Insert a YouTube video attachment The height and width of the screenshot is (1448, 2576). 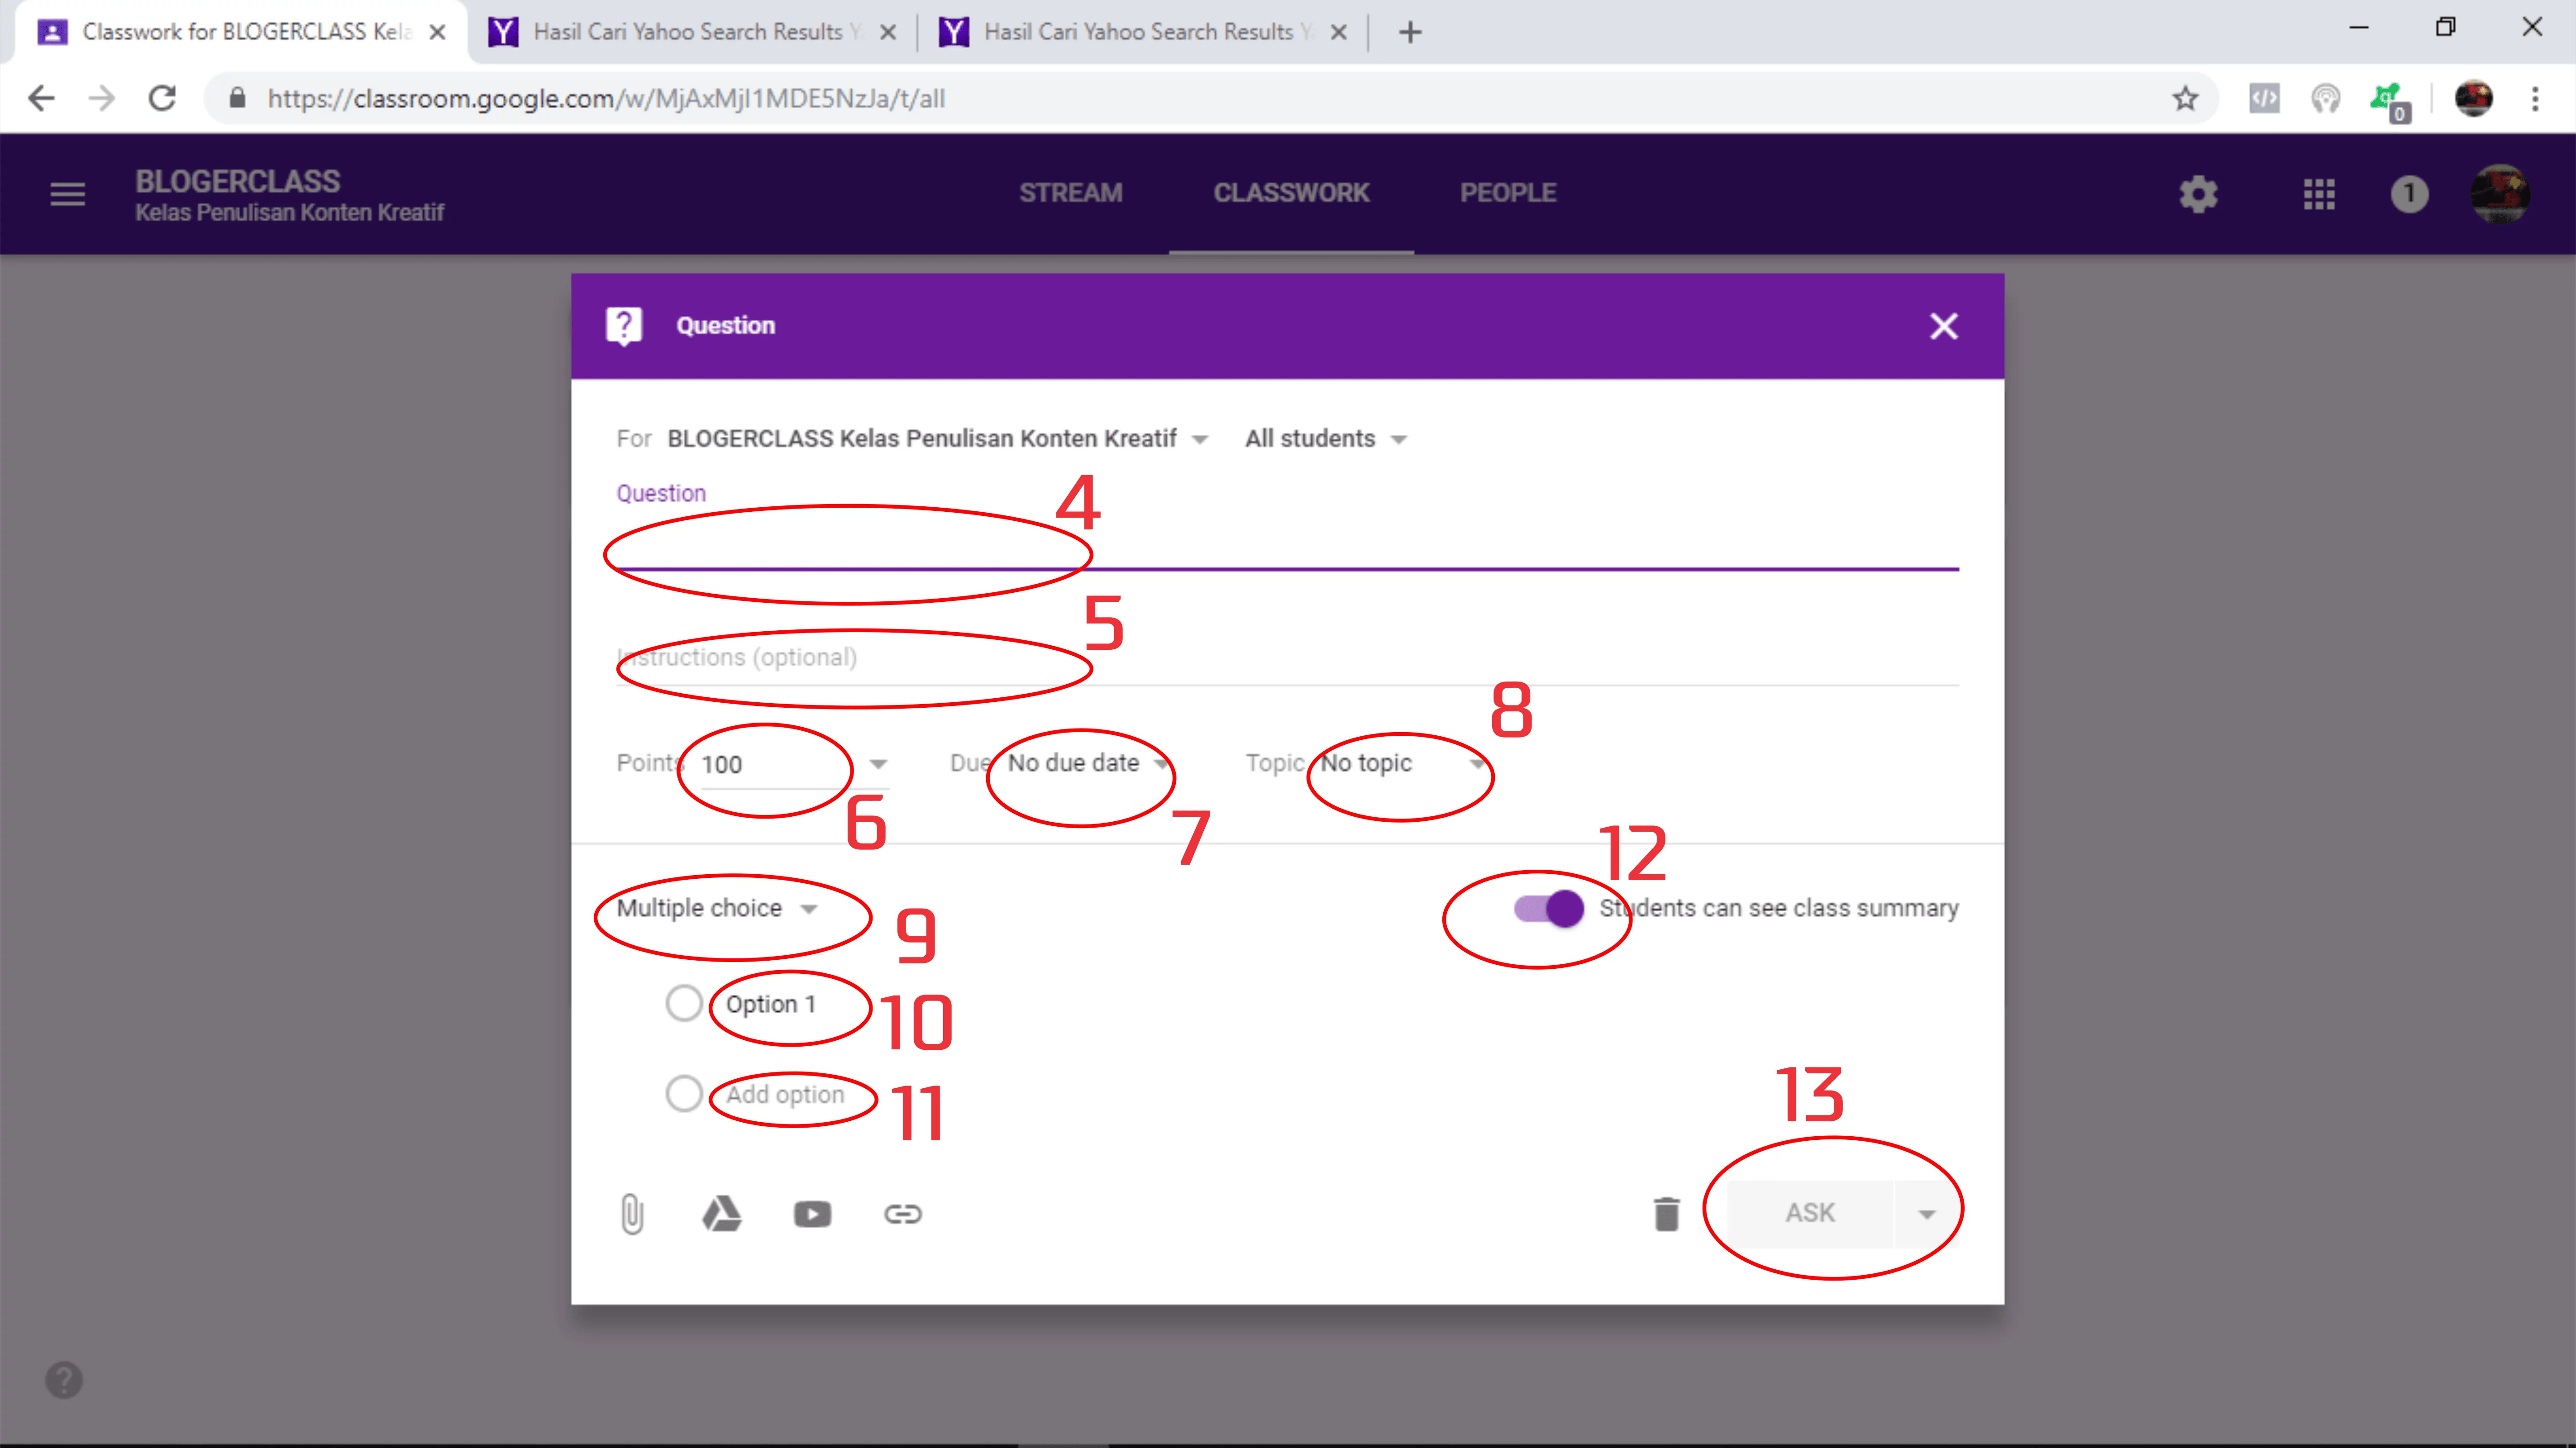point(812,1214)
